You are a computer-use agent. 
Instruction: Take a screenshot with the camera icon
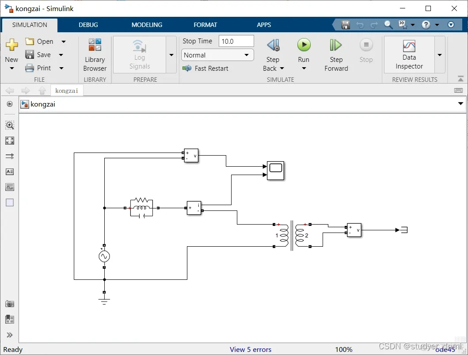pos(10,304)
